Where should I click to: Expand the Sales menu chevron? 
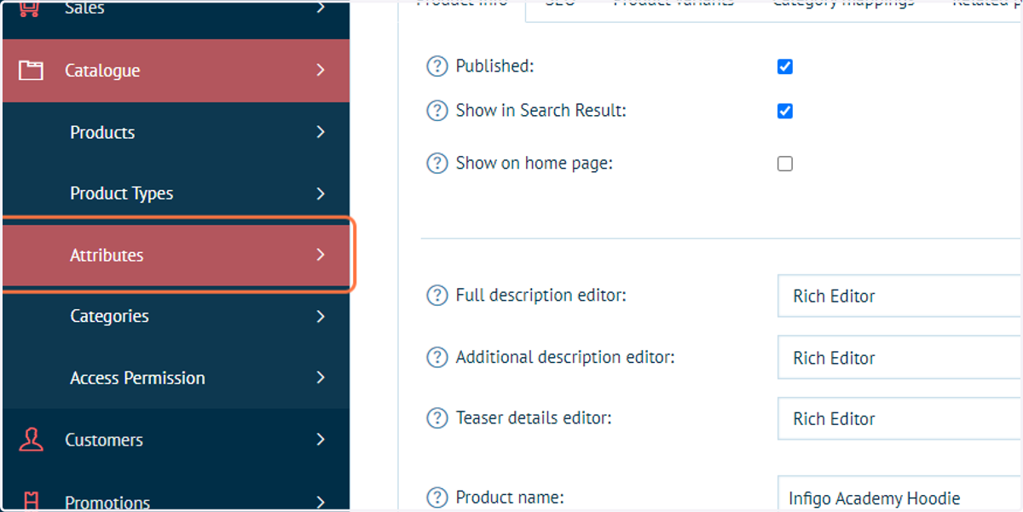click(321, 9)
